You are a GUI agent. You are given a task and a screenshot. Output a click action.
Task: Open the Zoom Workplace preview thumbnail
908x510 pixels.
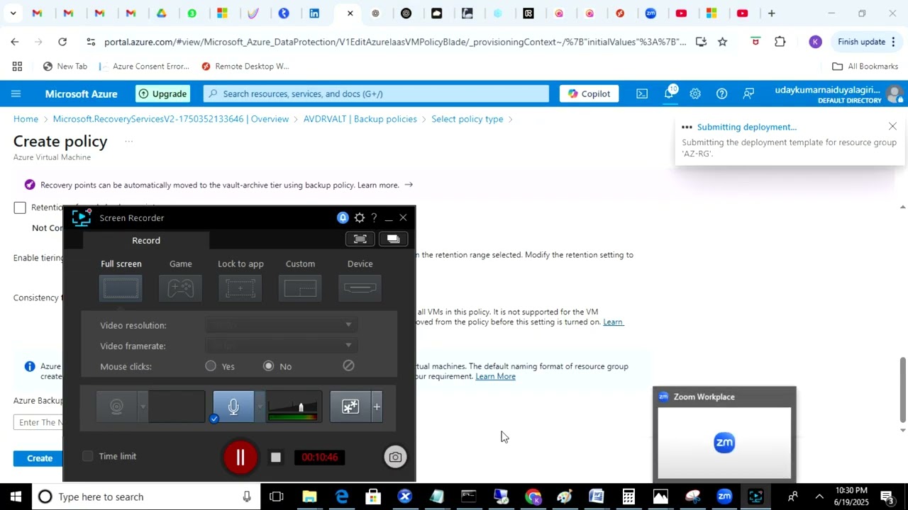pos(724,443)
